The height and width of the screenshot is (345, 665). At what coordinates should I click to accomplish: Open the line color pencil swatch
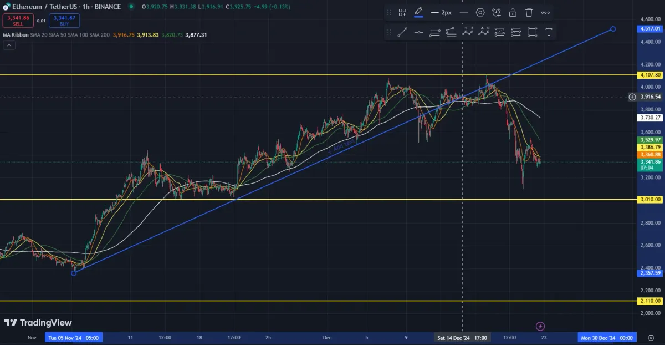point(418,12)
